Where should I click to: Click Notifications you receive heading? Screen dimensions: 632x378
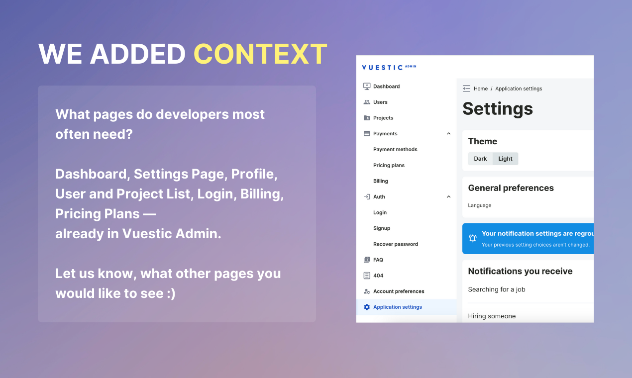(521, 271)
